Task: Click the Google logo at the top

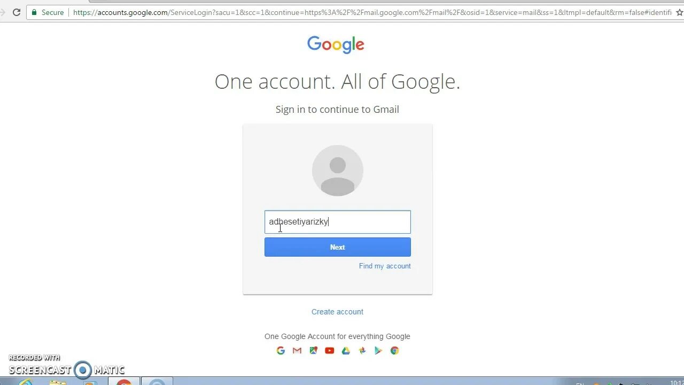Action: click(x=336, y=44)
